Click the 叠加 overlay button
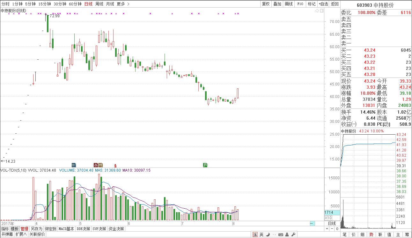This screenshot has width=412, height=238. (277, 4)
